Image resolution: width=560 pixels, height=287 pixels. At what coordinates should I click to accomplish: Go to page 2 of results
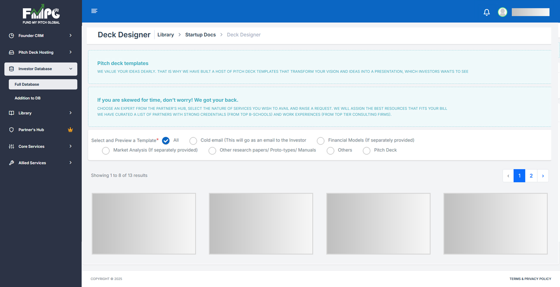point(531,176)
